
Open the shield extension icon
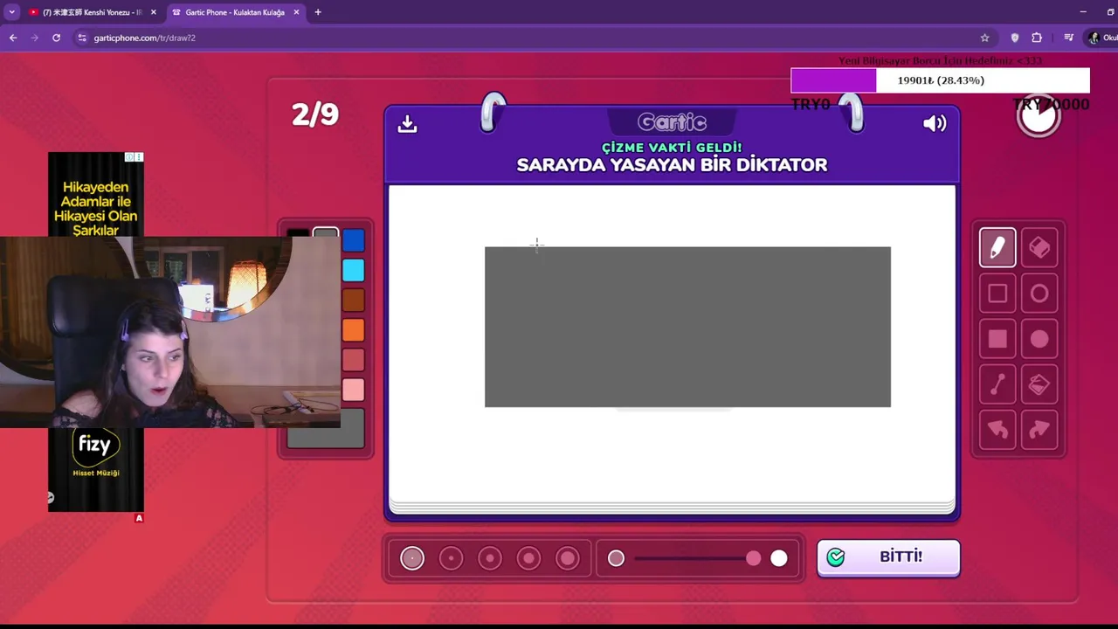(x=1014, y=38)
